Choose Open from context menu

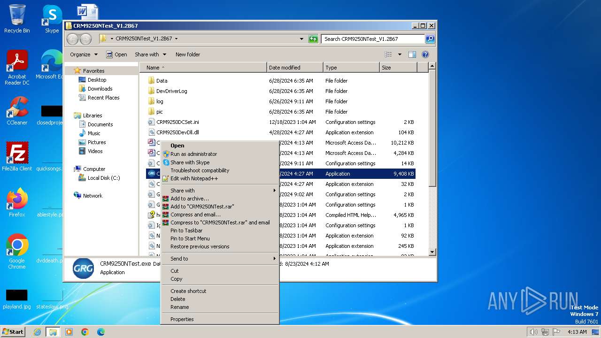220,146
